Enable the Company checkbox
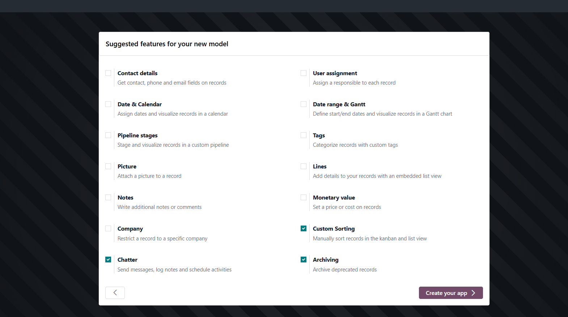The image size is (568, 317). (x=108, y=228)
